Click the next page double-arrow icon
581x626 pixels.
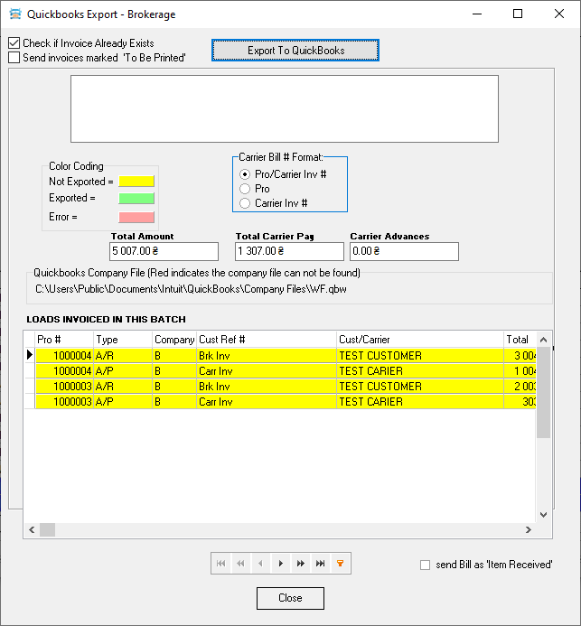coord(300,564)
